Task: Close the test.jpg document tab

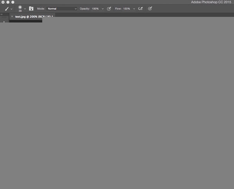Action: [12, 17]
